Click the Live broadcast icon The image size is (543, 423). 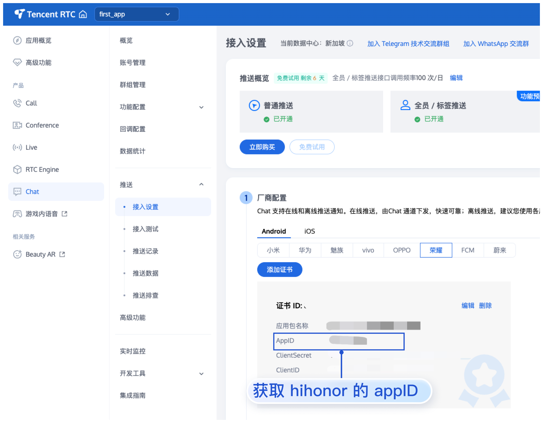pos(17,147)
